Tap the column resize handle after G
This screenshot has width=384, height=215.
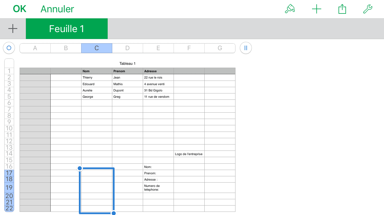tap(246, 48)
